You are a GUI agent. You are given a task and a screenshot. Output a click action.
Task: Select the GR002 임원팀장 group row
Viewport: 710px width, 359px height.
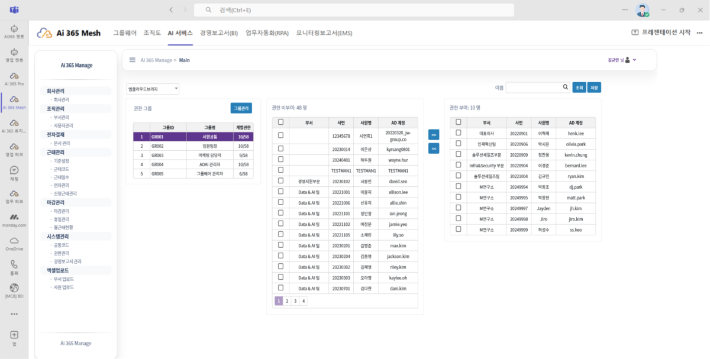point(193,145)
